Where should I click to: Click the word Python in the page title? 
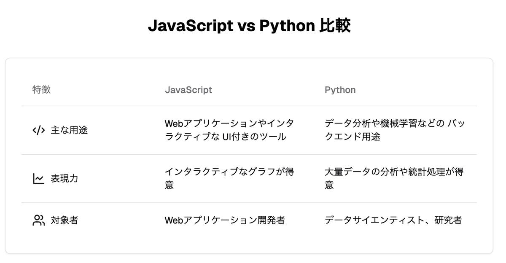pos(287,26)
